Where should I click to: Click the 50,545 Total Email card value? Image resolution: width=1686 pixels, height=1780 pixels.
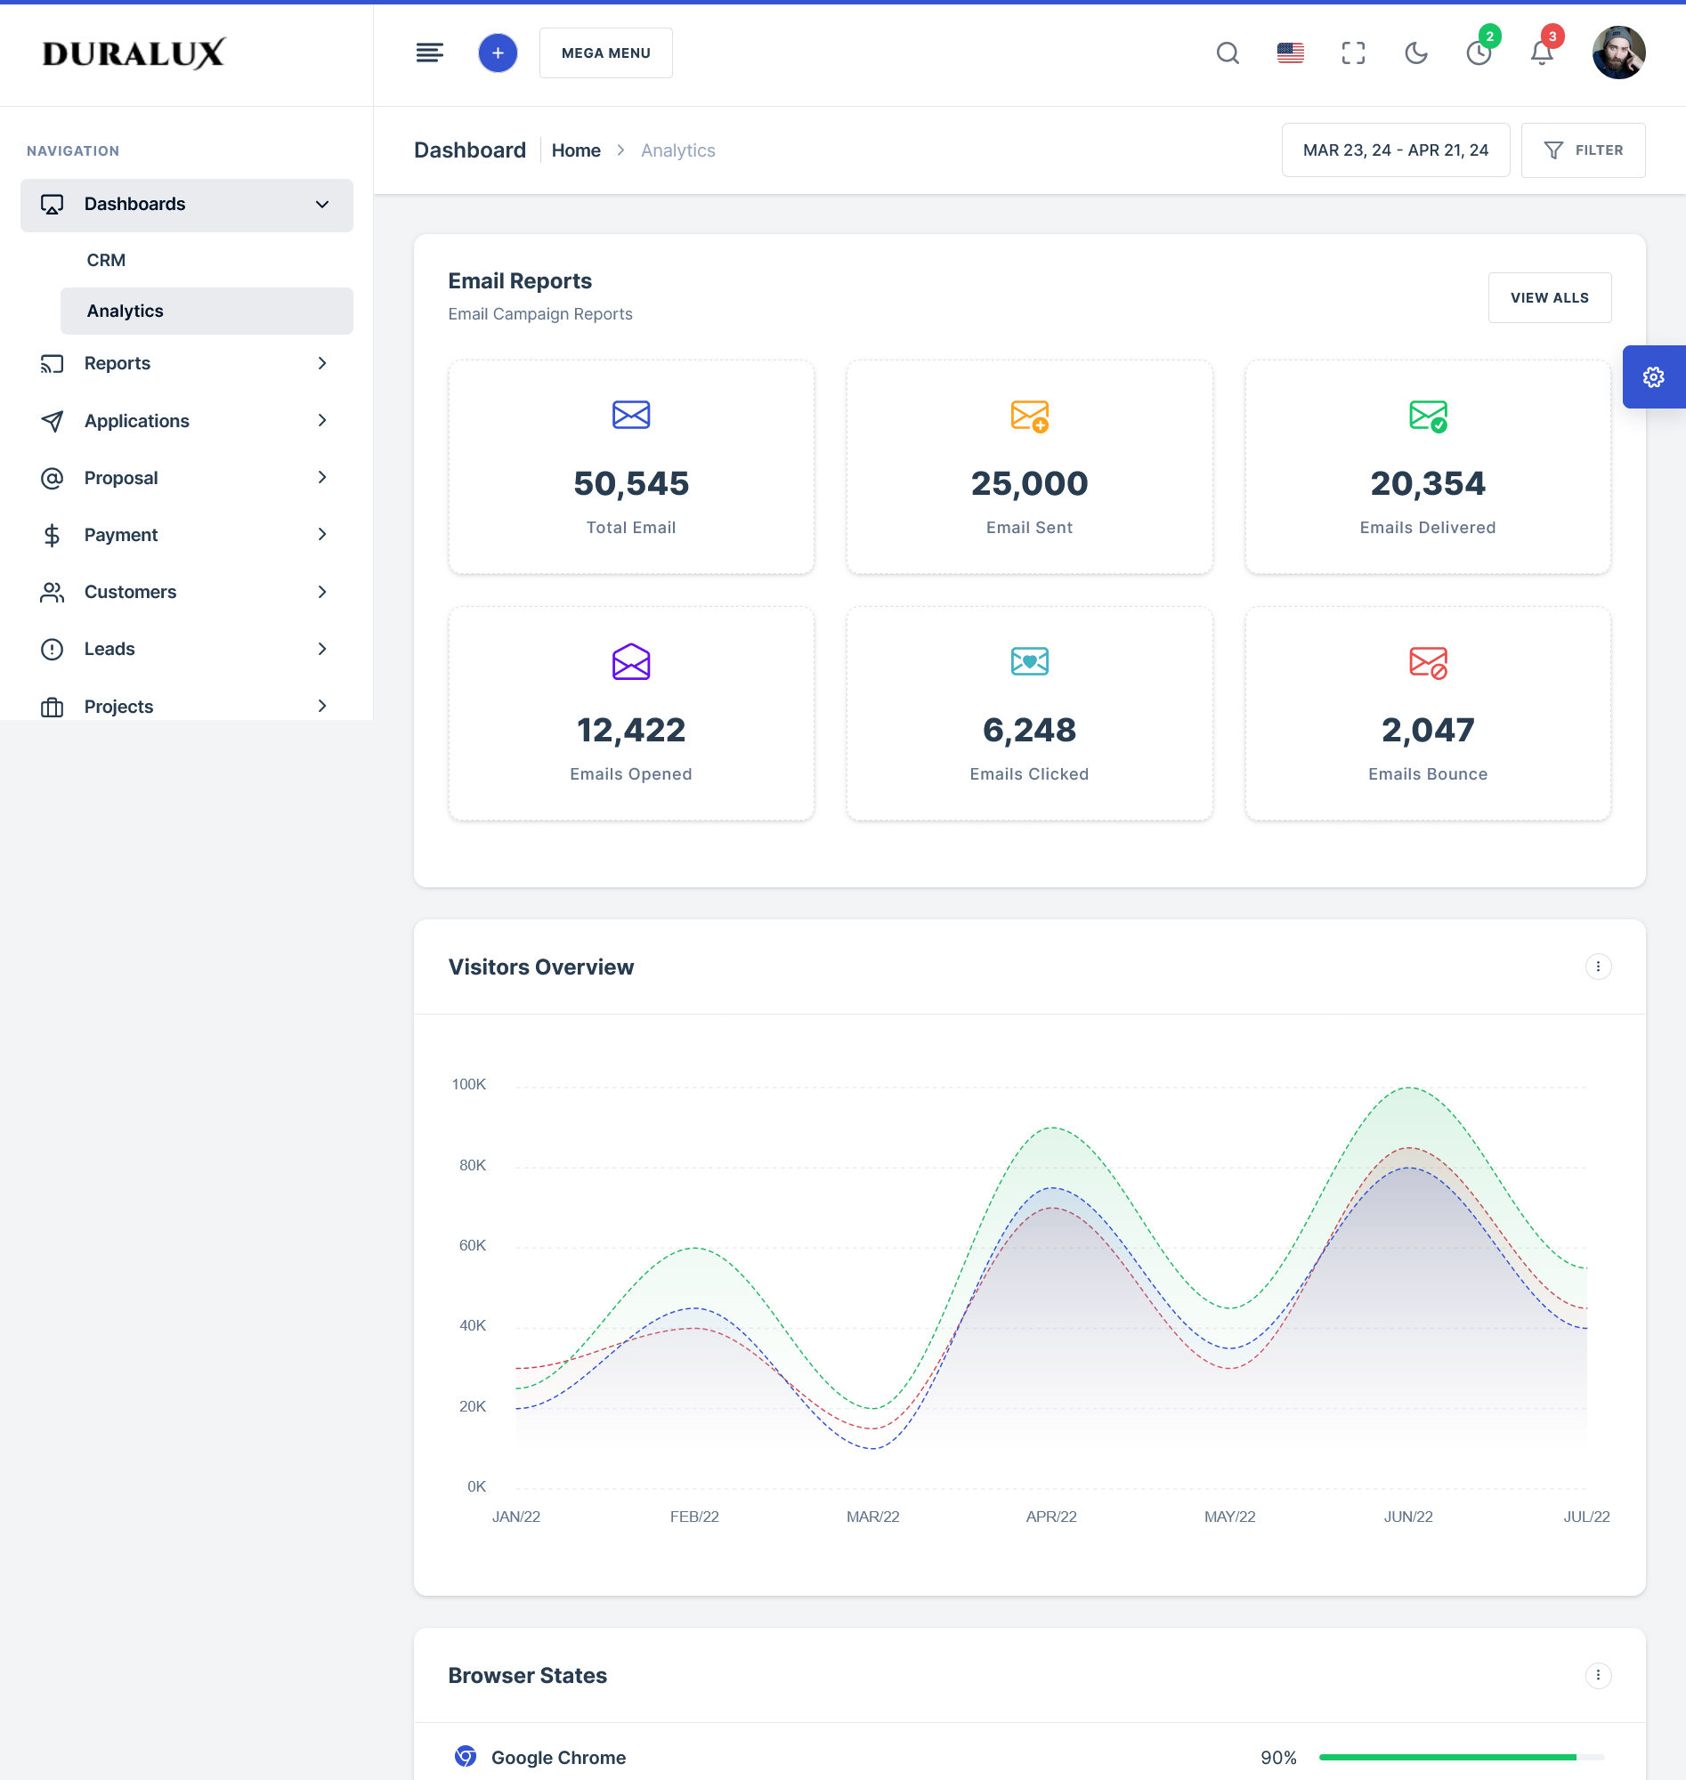631,483
